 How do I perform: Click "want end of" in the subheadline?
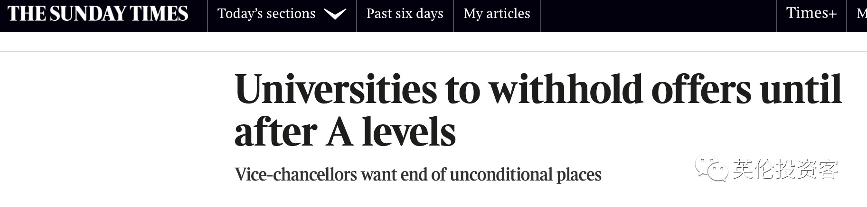(x=403, y=175)
